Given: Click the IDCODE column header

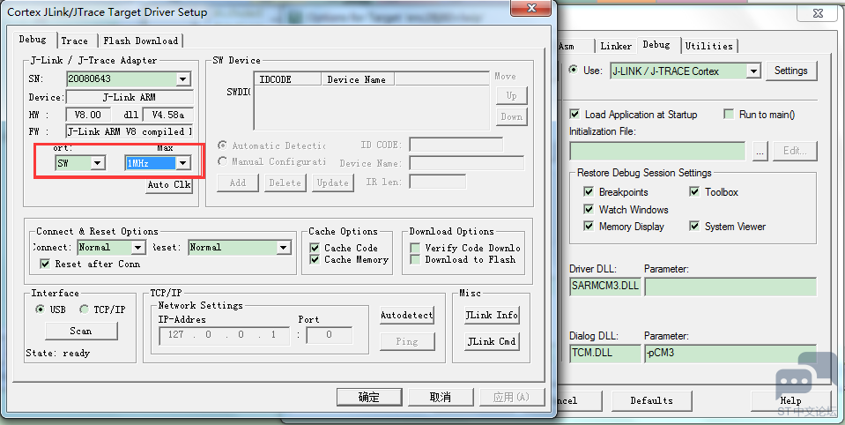Looking at the screenshot, I should click(288, 79).
